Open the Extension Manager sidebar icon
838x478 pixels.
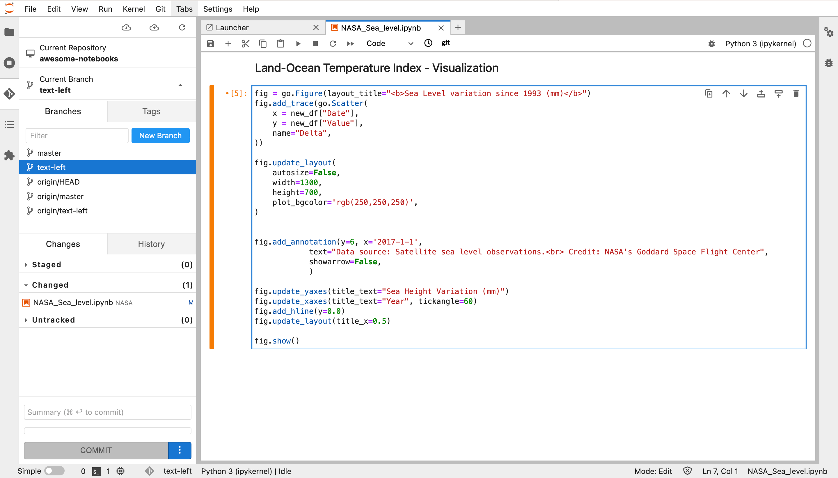pyautogui.click(x=9, y=155)
